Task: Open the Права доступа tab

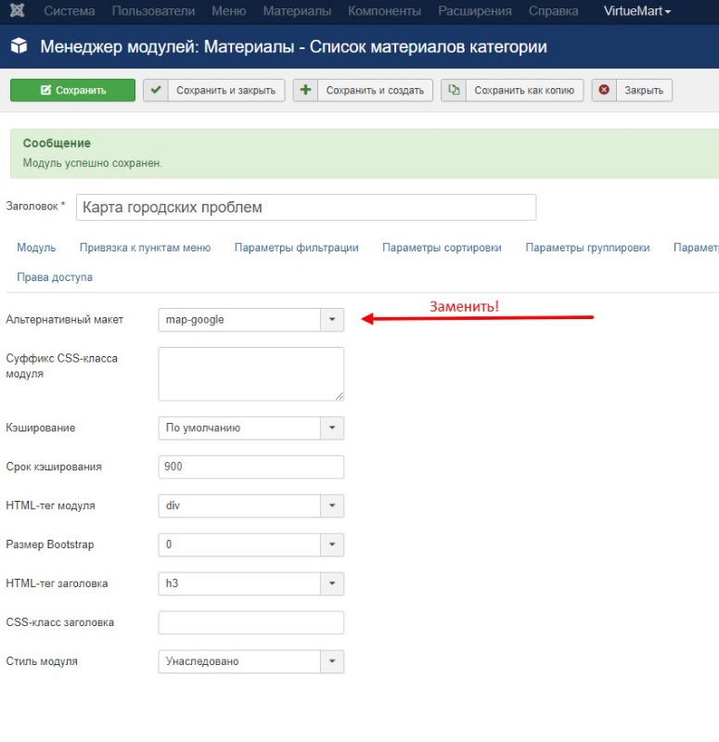Action: [x=55, y=277]
